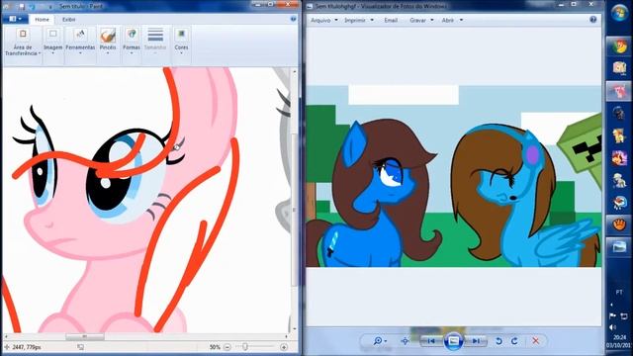Click the PT language indicator
This screenshot has width=633, height=356.
[x=619, y=293]
